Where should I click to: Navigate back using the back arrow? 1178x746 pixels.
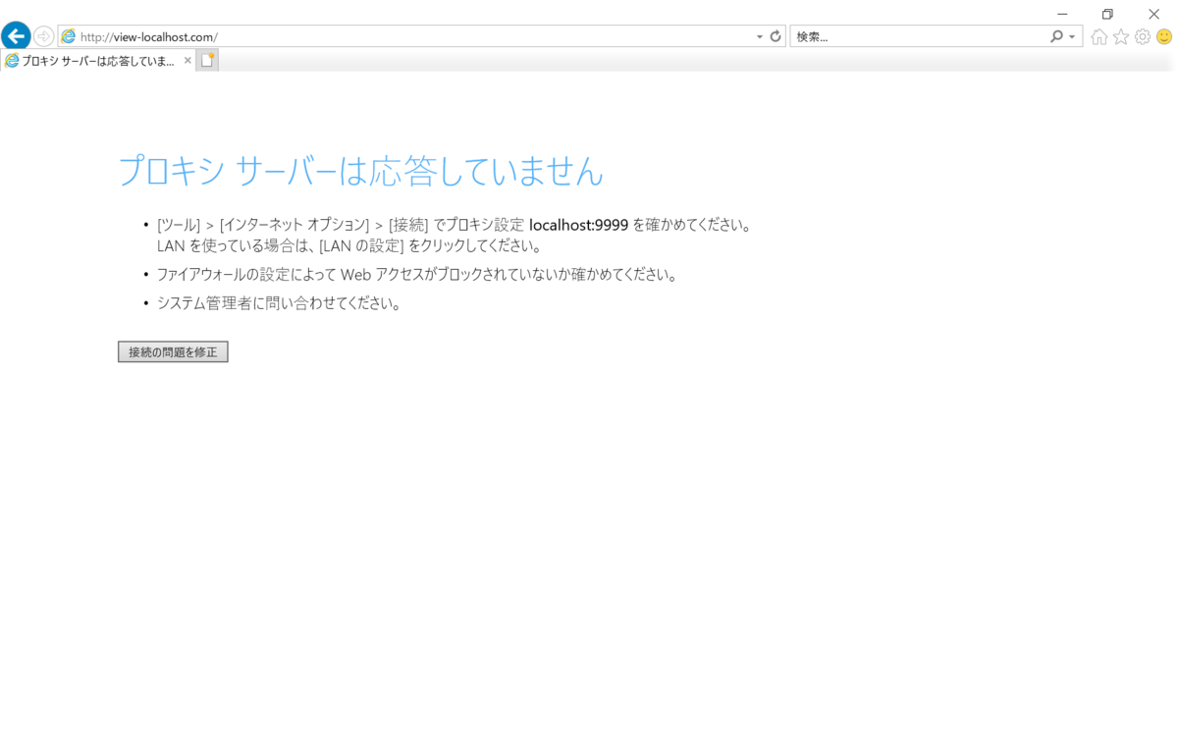coord(16,35)
